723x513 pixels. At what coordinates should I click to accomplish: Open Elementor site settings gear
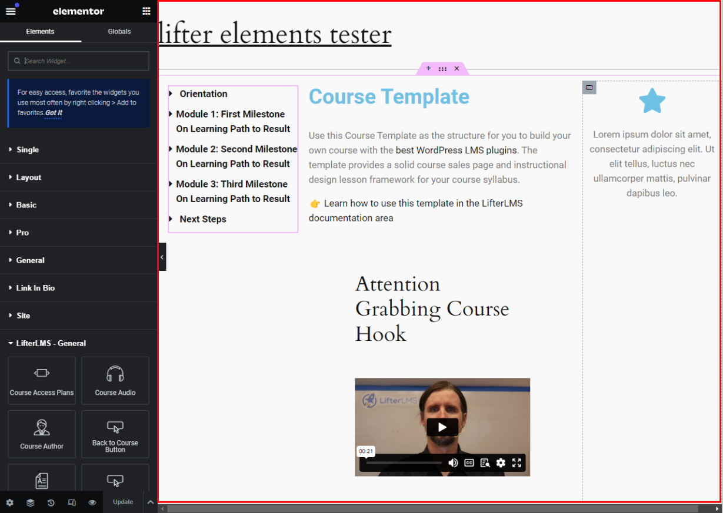[x=9, y=502]
